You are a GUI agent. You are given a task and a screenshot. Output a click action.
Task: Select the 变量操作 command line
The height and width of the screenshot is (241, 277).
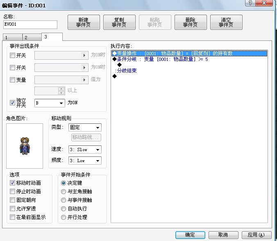click(189, 54)
